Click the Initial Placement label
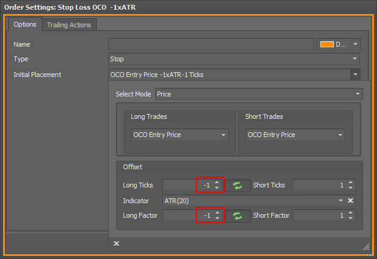 tap(37, 75)
